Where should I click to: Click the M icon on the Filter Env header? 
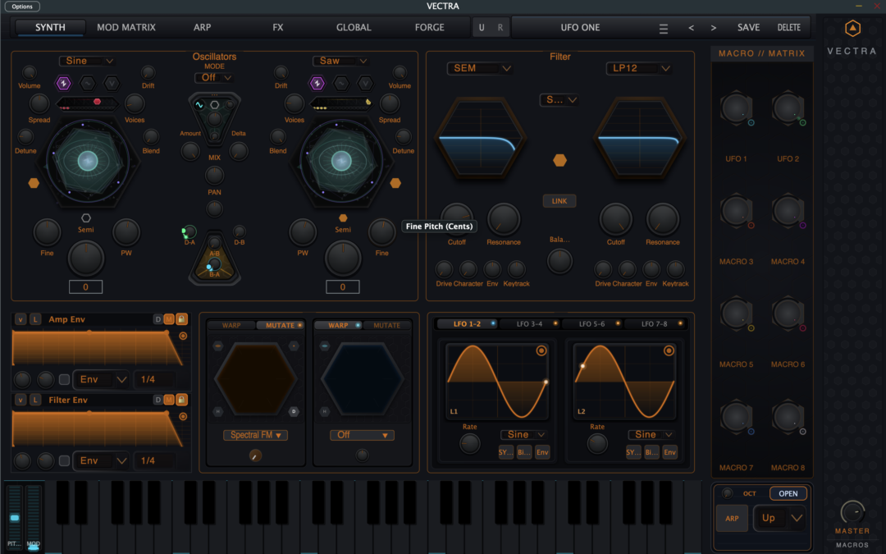click(x=170, y=400)
